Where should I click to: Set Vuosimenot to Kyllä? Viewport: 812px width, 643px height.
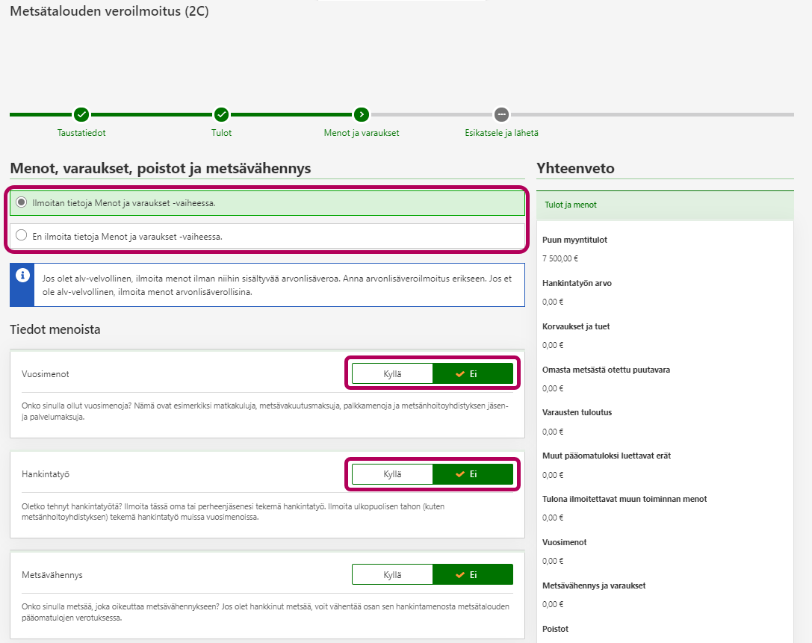pos(392,374)
